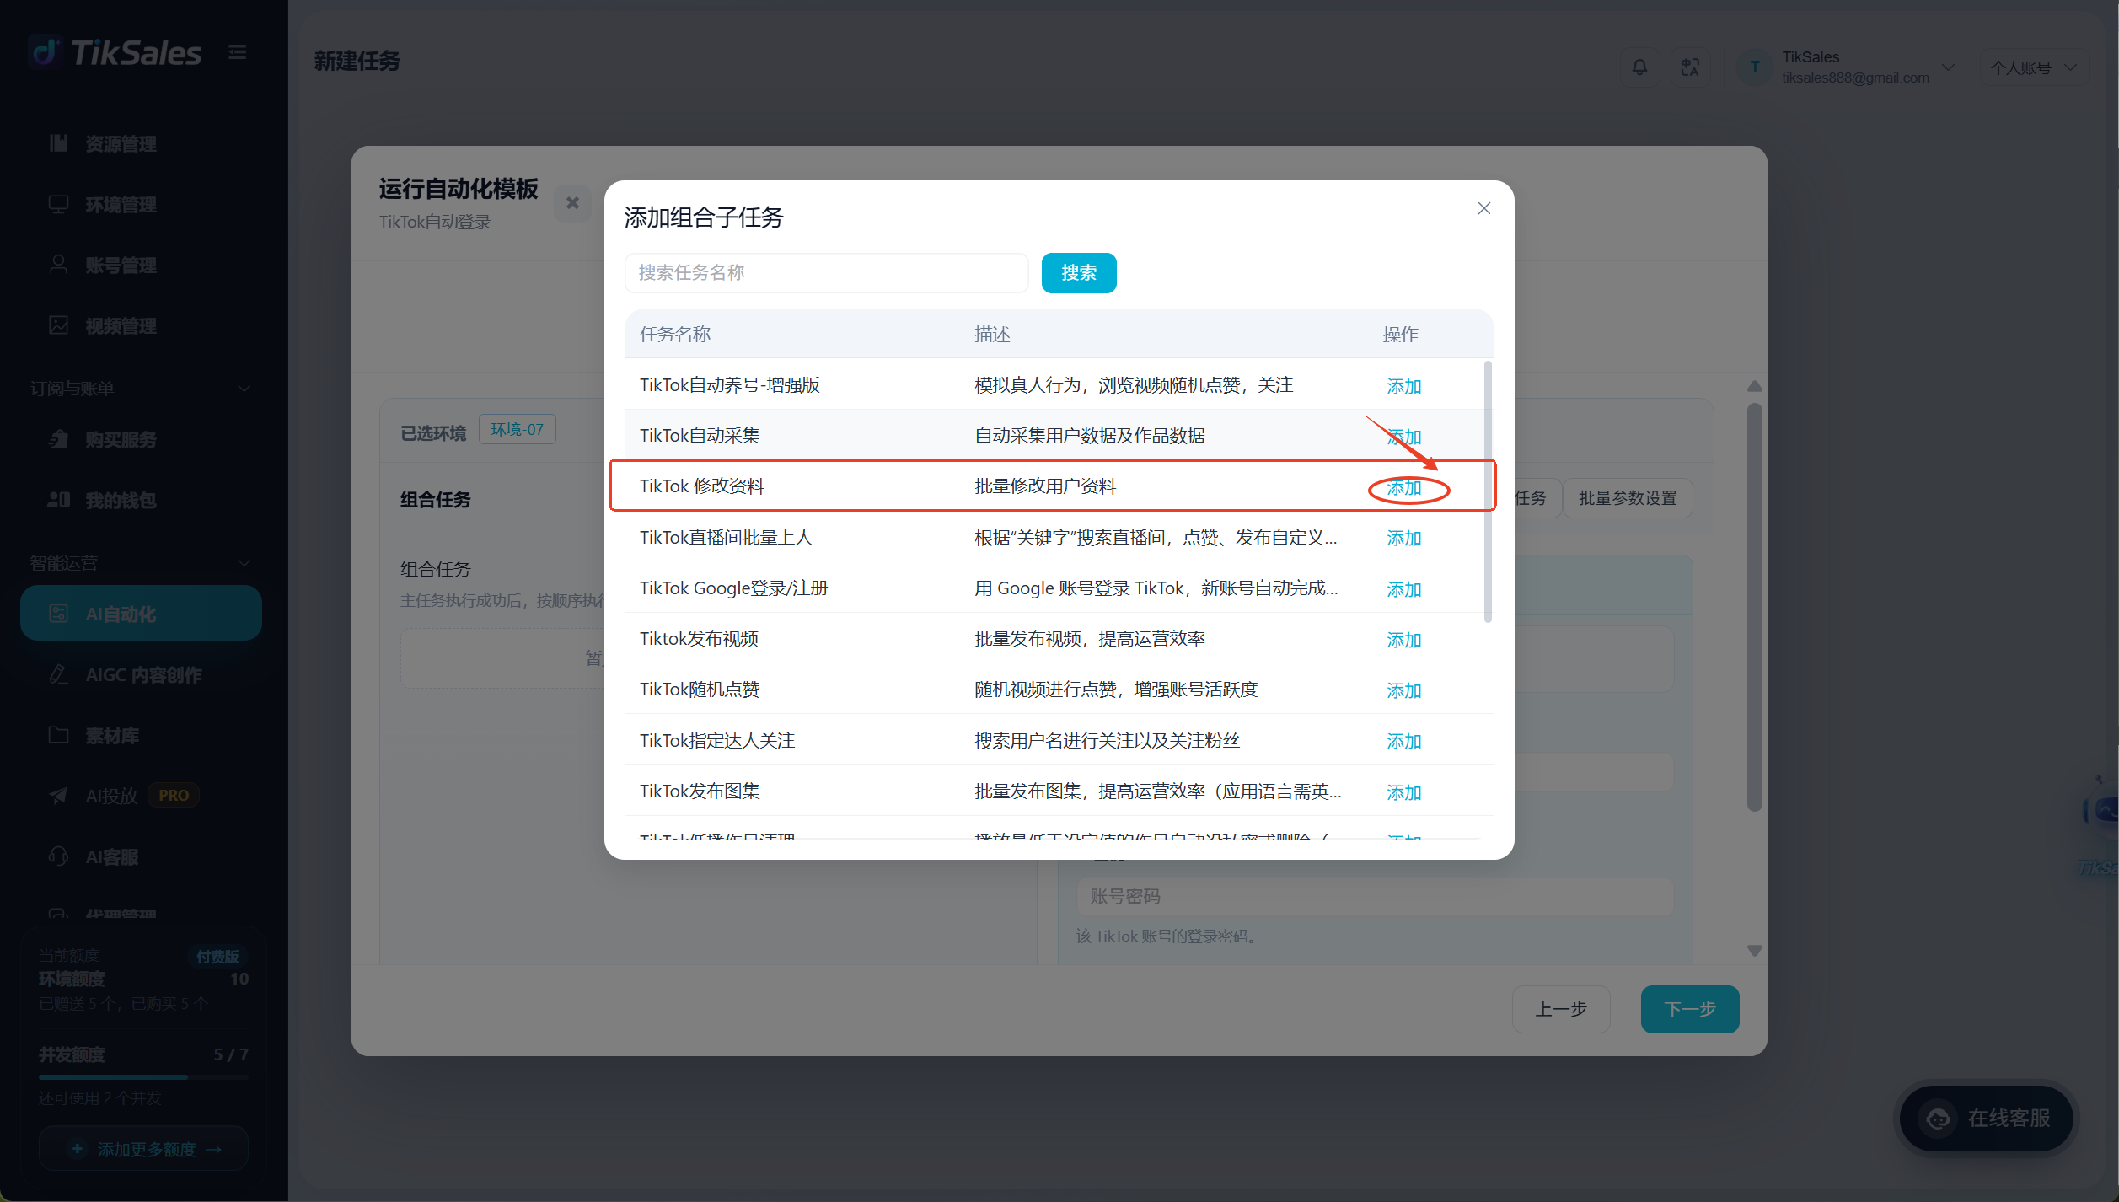Open the notification bell icon

pos(1639,67)
